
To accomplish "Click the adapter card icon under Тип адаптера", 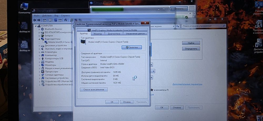I will point(83,42).
